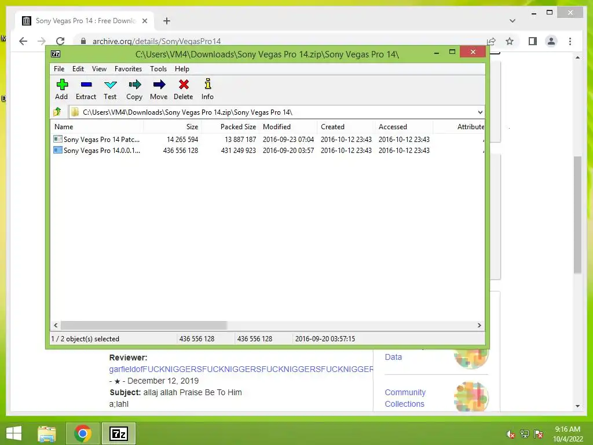Sort by the Created column header
The height and width of the screenshot is (445, 593).
(x=346, y=127)
